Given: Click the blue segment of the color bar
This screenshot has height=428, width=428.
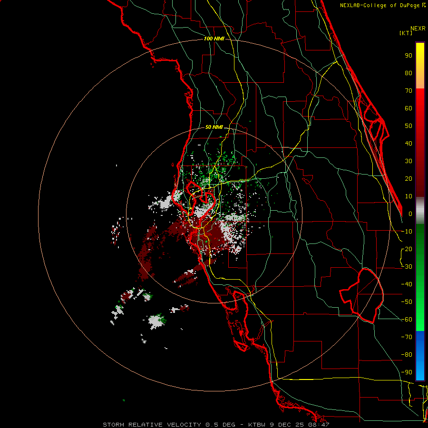Looking at the screenshot, I should coord(420,355).
